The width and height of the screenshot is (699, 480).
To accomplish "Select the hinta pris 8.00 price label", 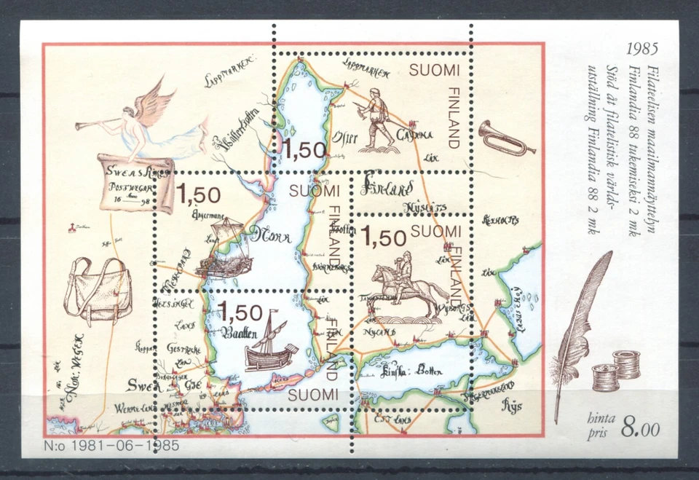I will pyautogui.click(x=623, y=421).
